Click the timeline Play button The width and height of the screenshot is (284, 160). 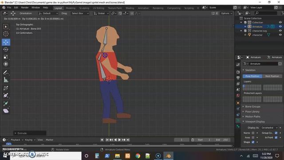pyautogui.click(x=119, y=140)
